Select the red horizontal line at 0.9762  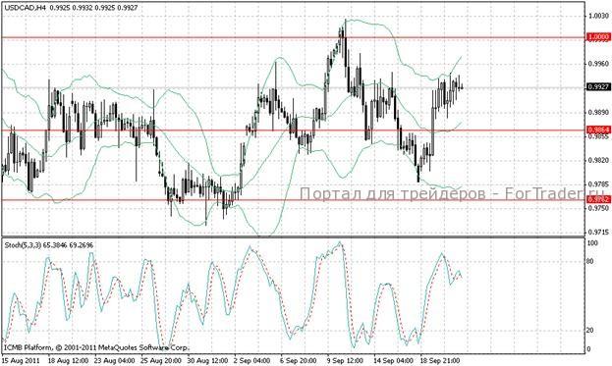293,200
